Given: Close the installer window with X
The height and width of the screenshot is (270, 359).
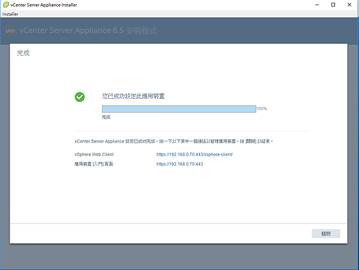Looking at the screenshot, I should 349,5.
